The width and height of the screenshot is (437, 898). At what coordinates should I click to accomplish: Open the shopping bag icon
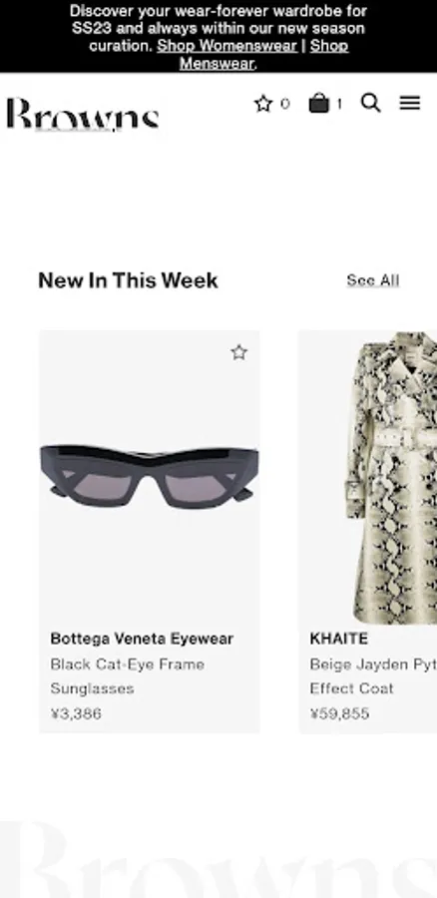tap(319, 103)
